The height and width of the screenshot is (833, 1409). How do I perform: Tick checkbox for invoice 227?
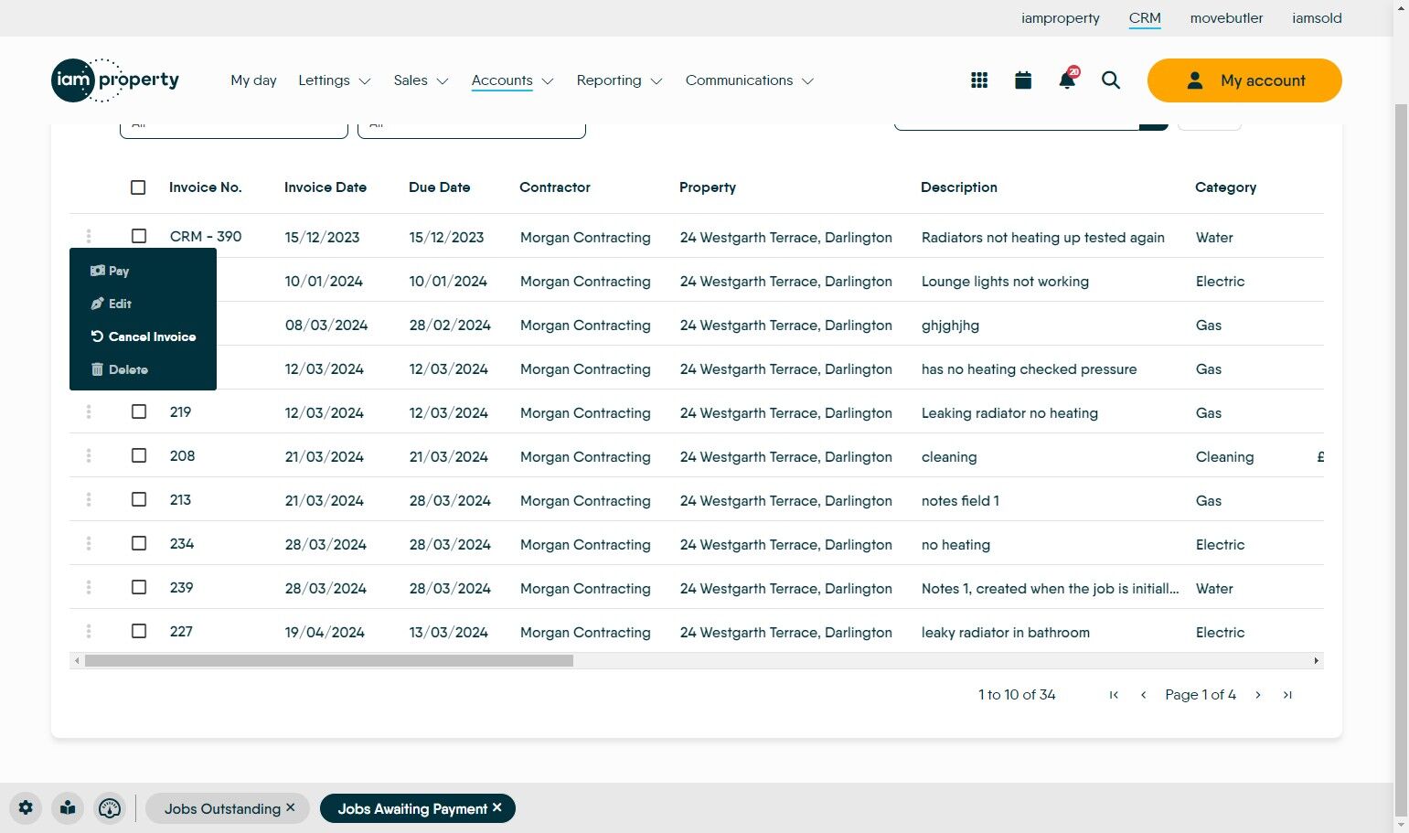(139, 631)
